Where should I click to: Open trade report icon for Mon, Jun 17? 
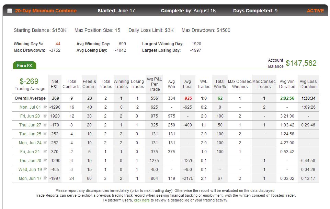click(45, 178)
